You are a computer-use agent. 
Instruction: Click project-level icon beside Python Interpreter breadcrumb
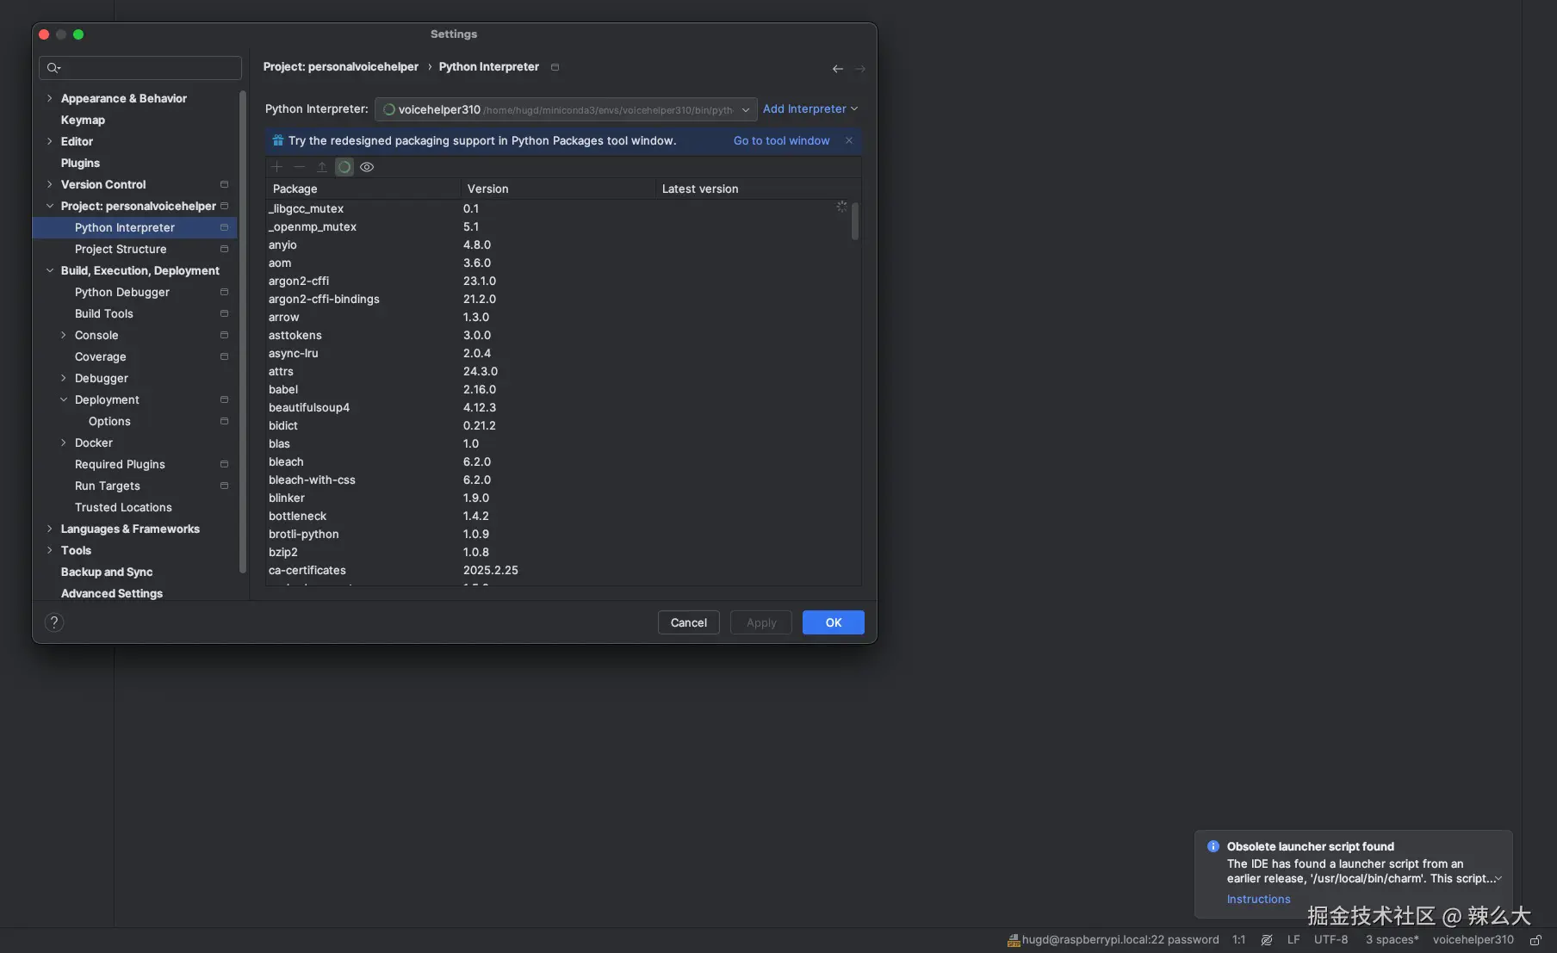(x=555, y=67)
